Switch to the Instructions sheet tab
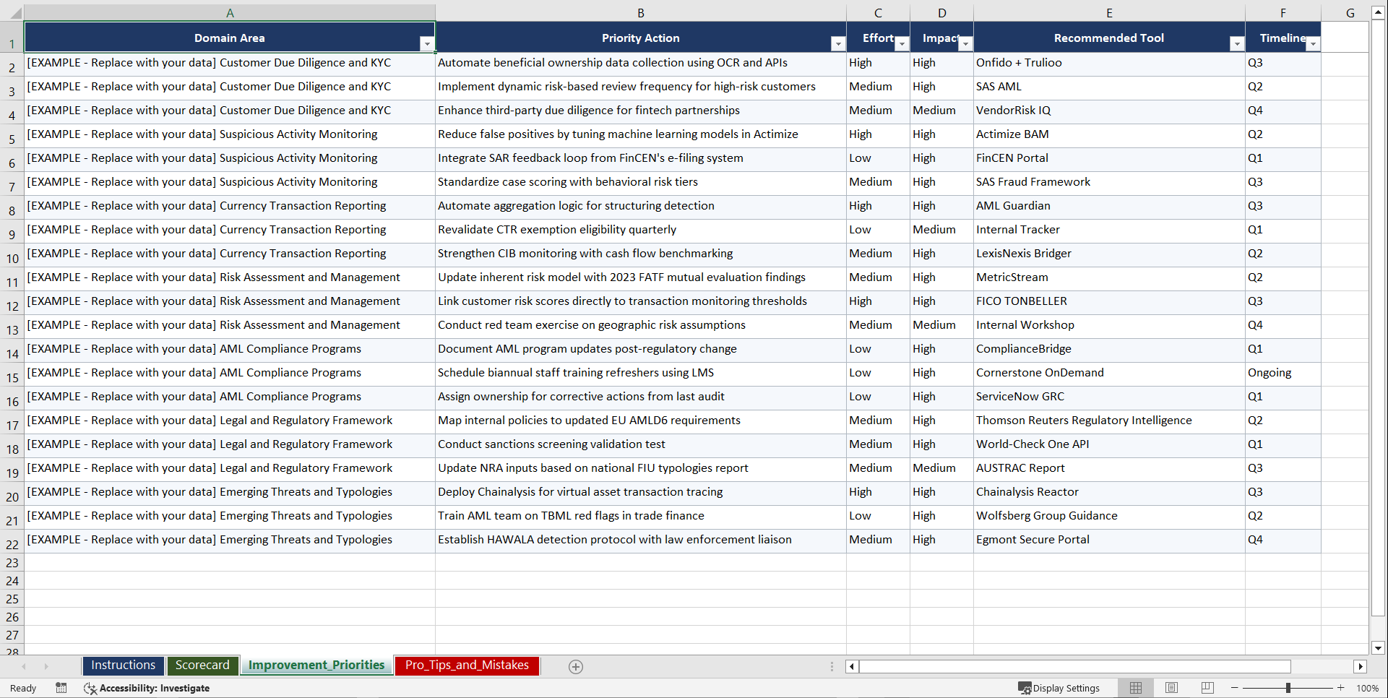 click(x=123, y=665)
